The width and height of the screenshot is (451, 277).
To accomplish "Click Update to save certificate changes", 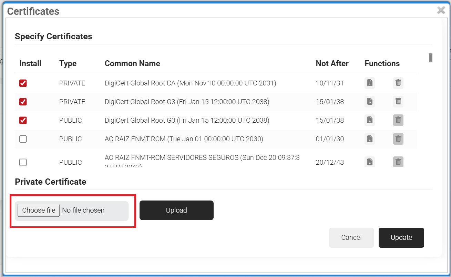I will coord(401,237).
